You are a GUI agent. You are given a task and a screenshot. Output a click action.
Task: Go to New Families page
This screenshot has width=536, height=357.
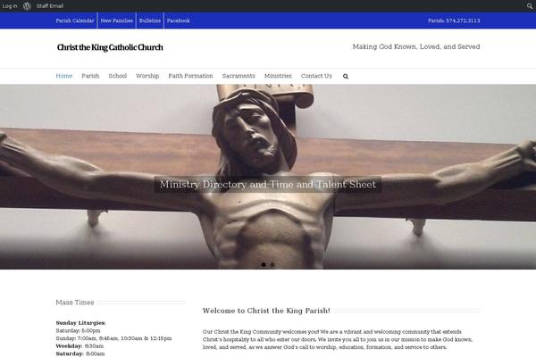(116, 21)
